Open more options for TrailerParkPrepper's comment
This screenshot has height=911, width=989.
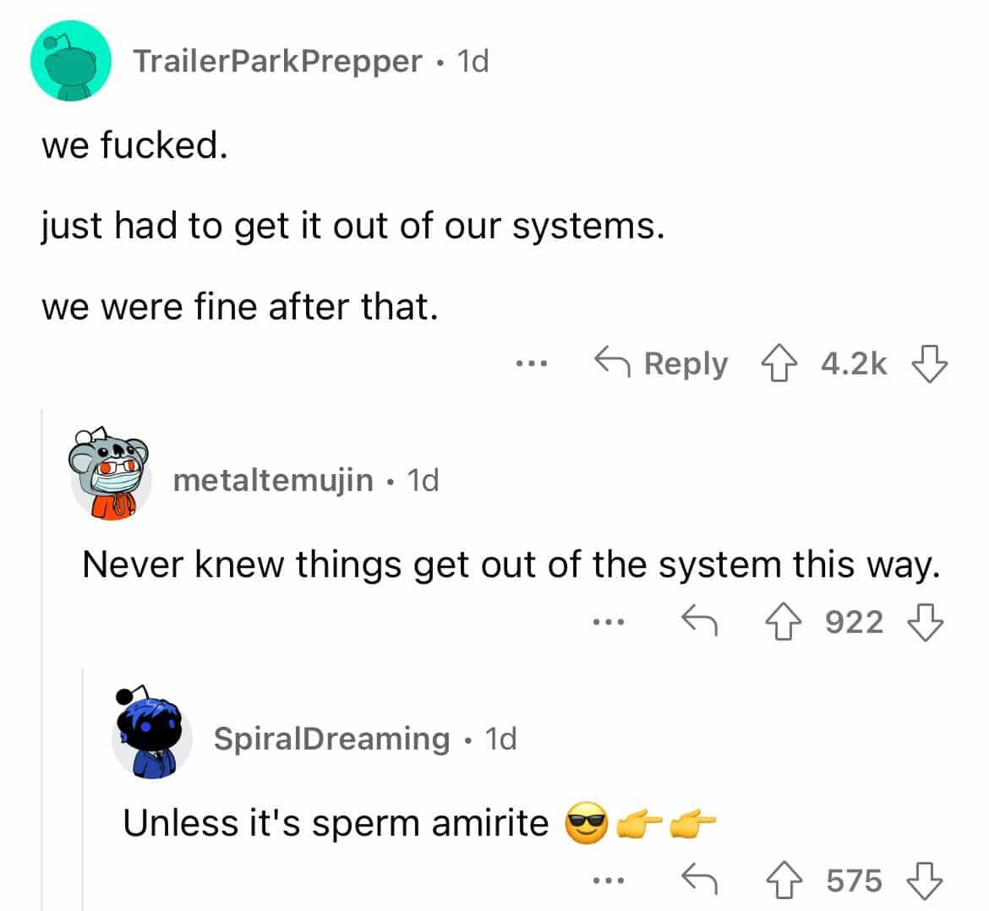coord(532,364)
